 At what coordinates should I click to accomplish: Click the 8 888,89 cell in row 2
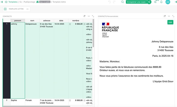[76, 102]
